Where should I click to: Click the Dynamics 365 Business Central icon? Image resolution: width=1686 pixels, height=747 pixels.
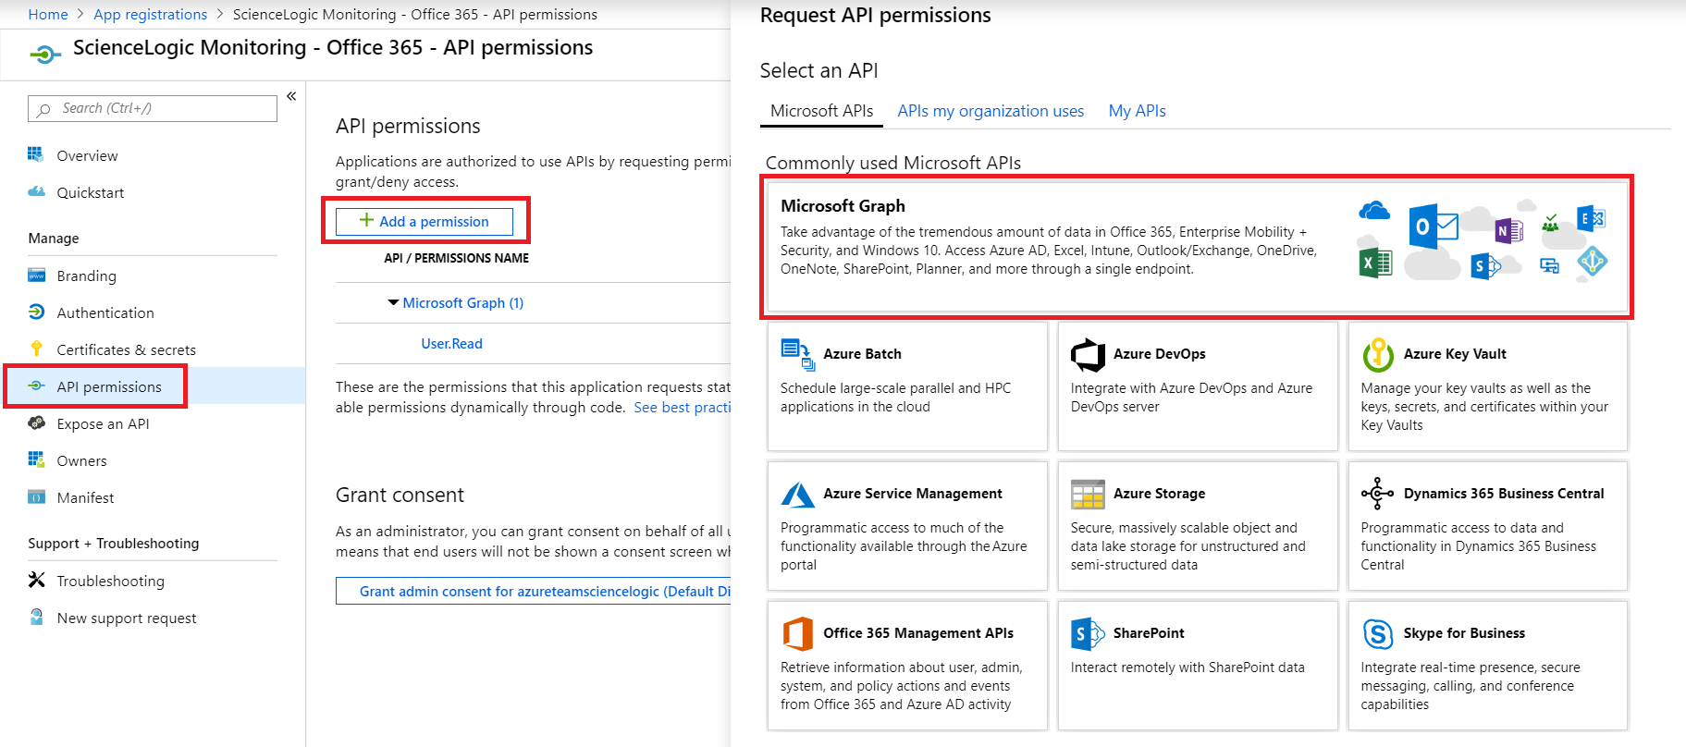pyautogui.click(x=1377, y=494)
